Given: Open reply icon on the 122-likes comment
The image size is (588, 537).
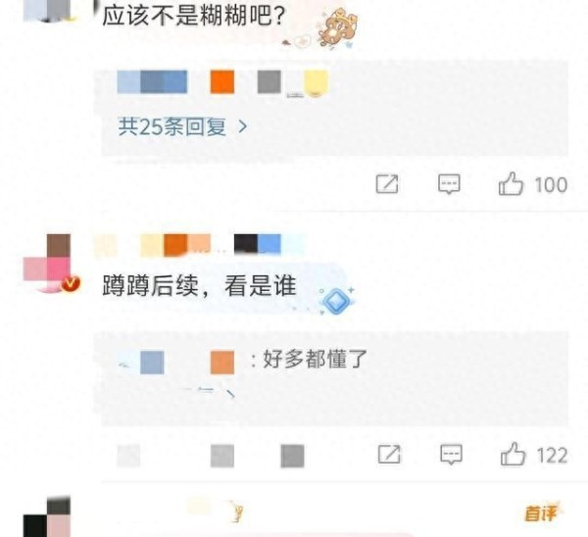Looking at the screenshot, I should pos(451,454).
